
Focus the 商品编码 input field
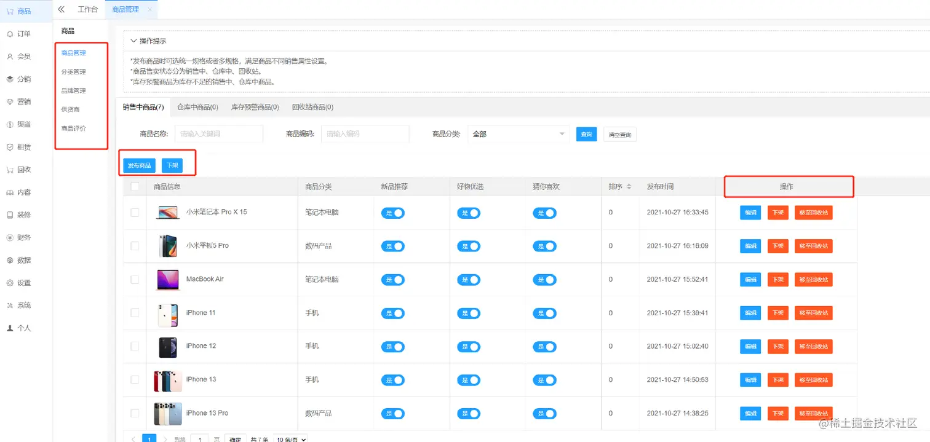[365, 134]
